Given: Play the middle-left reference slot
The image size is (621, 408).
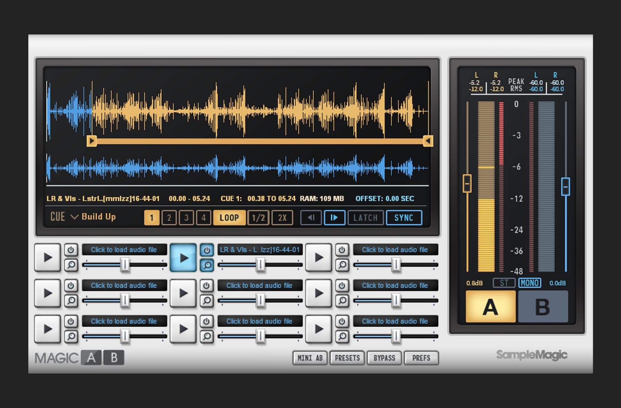Looking at the screenshot, I should (x=48, y=293).
